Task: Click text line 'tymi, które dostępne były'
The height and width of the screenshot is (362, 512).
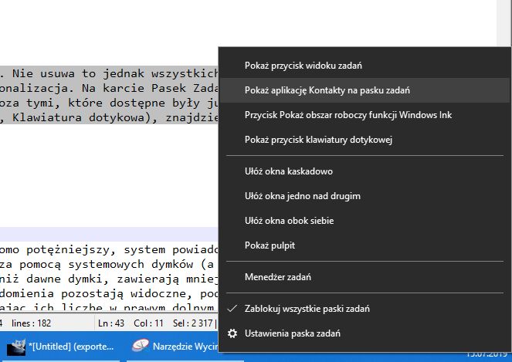Action: [109, 103]
